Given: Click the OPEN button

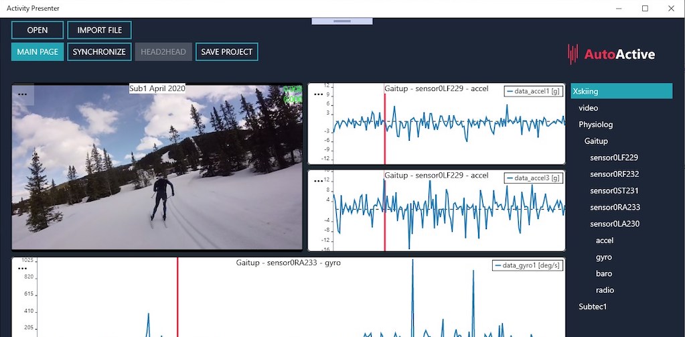Looking at the screenshot, I should coord(37,30).
